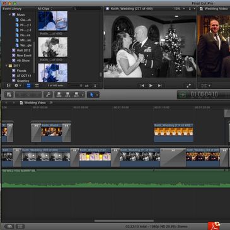Open the All Clips filter dropdown
This screenshot has height=230, width=230.
coord(45,9)
